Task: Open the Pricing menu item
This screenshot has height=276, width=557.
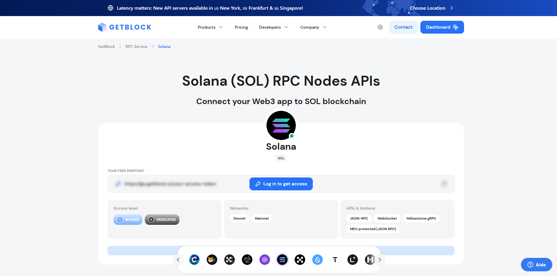Action: [241, 27]
